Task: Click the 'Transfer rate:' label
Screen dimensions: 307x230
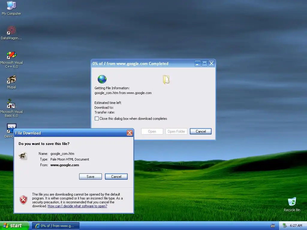Action: click(105, 113)
